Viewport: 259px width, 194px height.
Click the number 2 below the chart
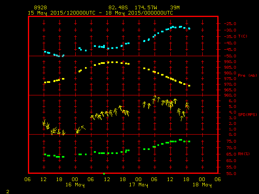[x=8, y=192]
